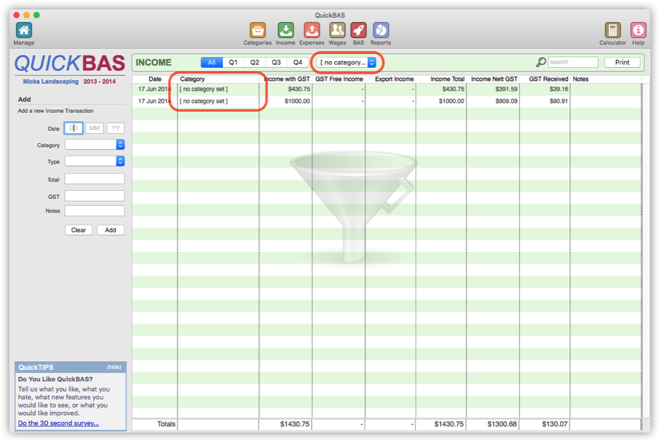Click the Total input field
The height and width of the screenshot is (442, 660).
[95, 179]
